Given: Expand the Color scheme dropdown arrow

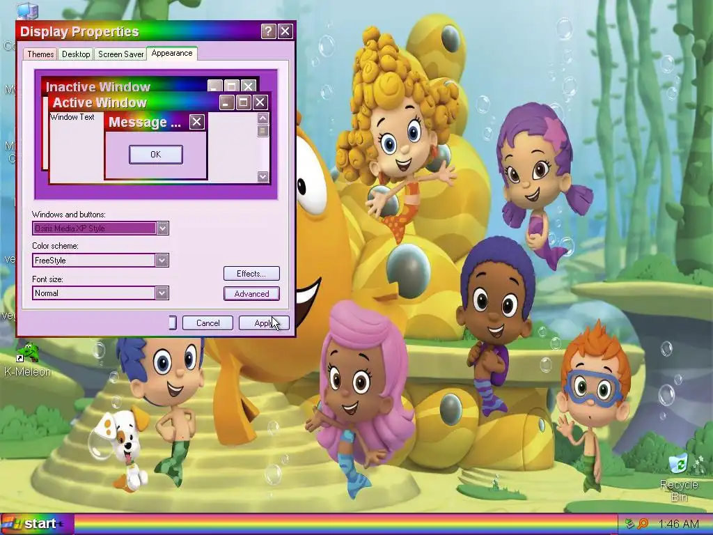Looking at the screenshot, I should point(162,261).
